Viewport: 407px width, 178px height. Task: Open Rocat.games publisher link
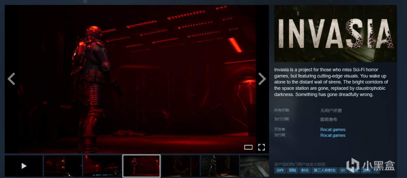coord(333,135)
